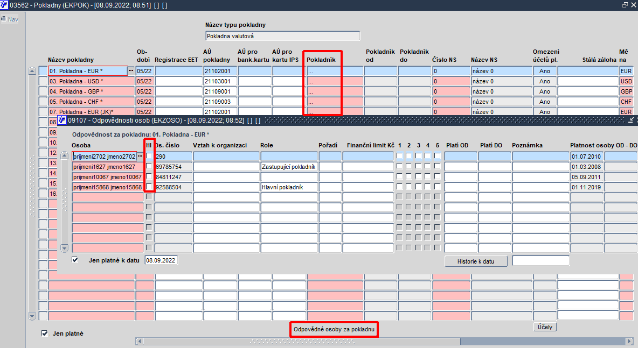Select person prijmeni10067 jmeno10067
The image size is (638, 348).
[x=108, y=176]
